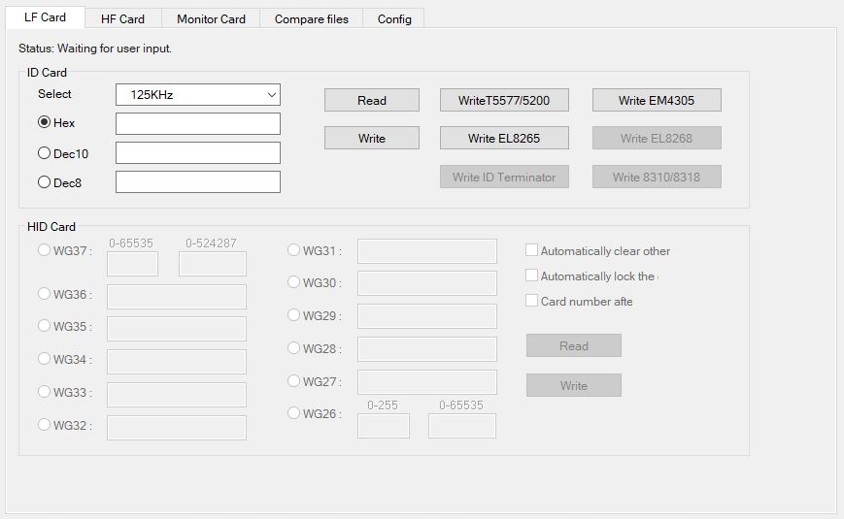
Task: Click the Write EM4305 button
Action: click(x=657, y=100)
